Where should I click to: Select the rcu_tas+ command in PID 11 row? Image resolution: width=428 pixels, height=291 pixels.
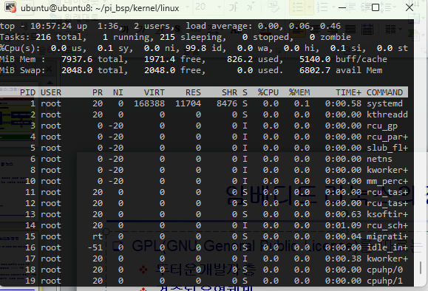click(x=387, y=192)
